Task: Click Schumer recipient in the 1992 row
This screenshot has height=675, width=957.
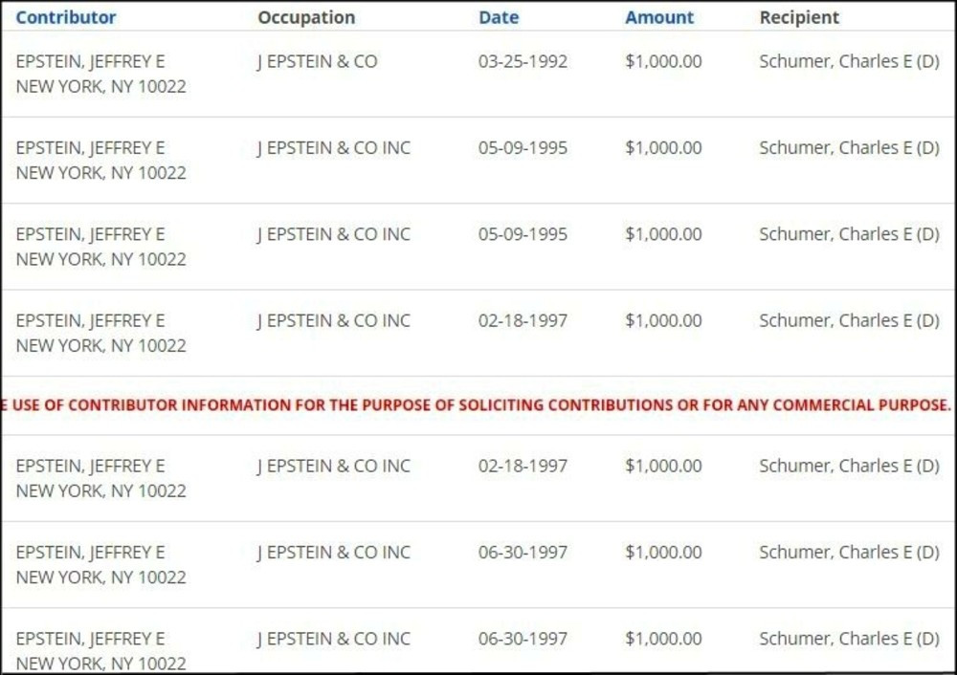Action: [849, 61]
